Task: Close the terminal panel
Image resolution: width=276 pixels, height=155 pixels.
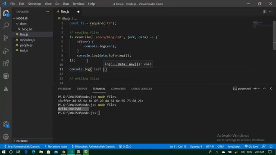Action: (x=271, y=89)
